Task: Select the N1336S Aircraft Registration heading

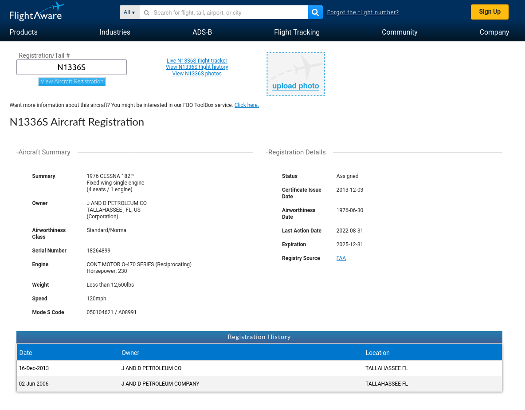Action: [77, 122]
